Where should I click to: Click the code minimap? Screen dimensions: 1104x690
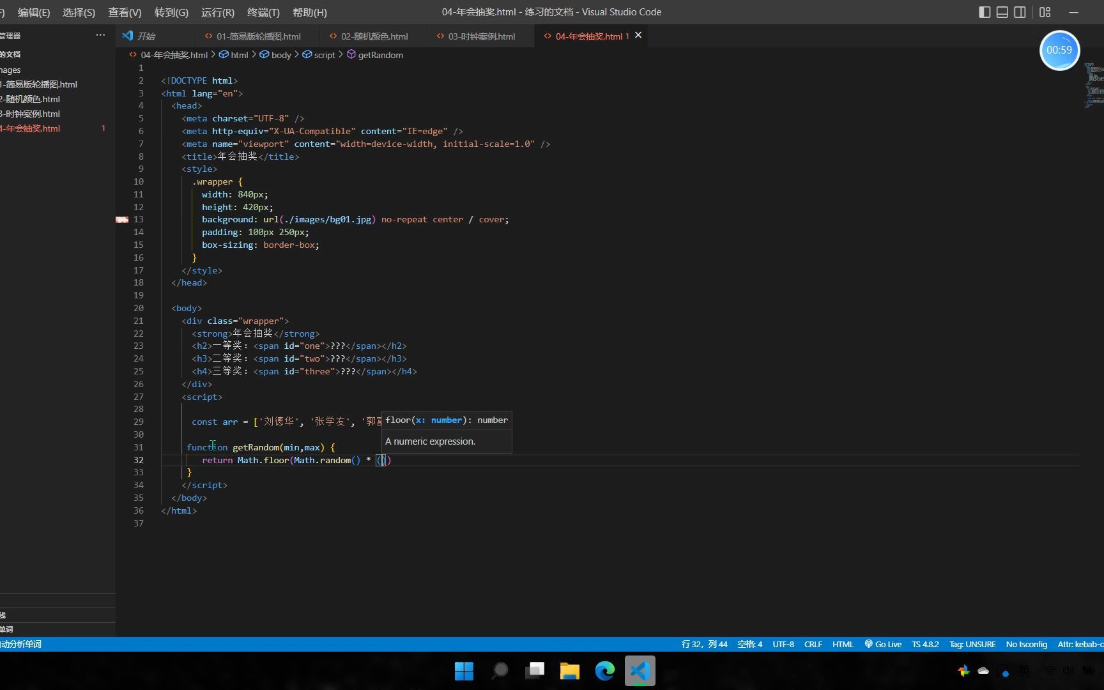coord(1094,85)
